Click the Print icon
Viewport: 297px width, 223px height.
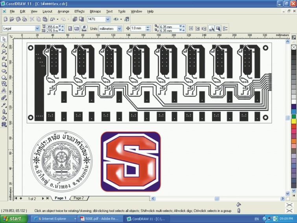click(x=25, y=19)
